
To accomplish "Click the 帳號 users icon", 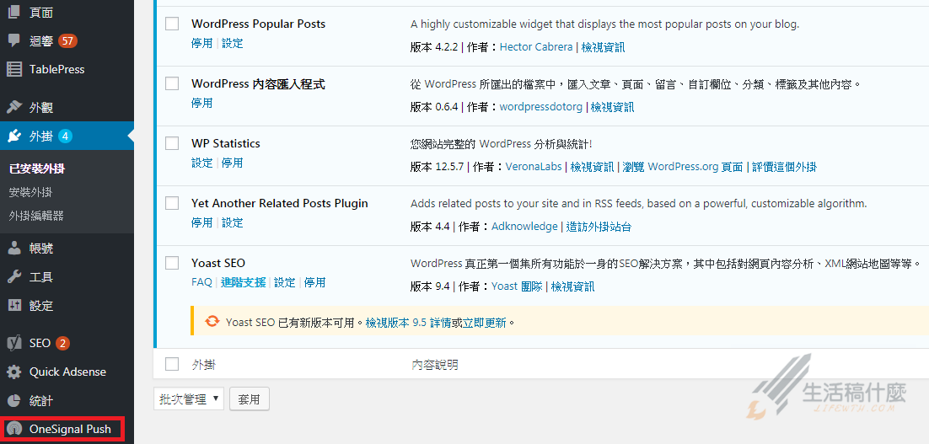I will tap(14, 249).
